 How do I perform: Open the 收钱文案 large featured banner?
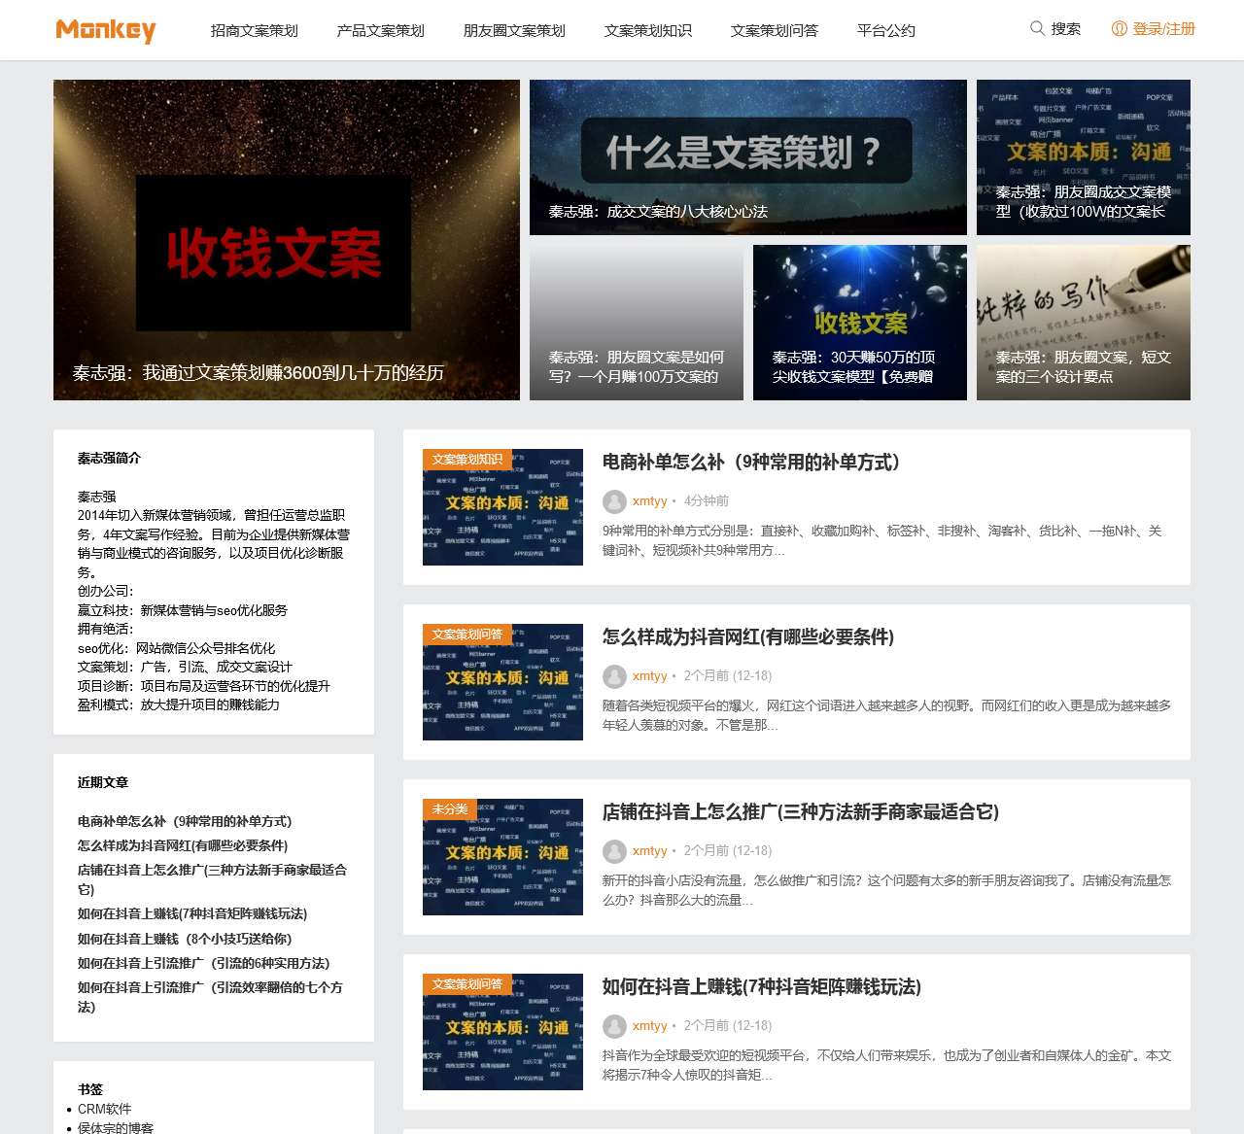(x=287, y=240)
